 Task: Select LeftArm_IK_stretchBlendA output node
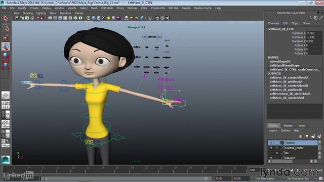tap(289, 77)
